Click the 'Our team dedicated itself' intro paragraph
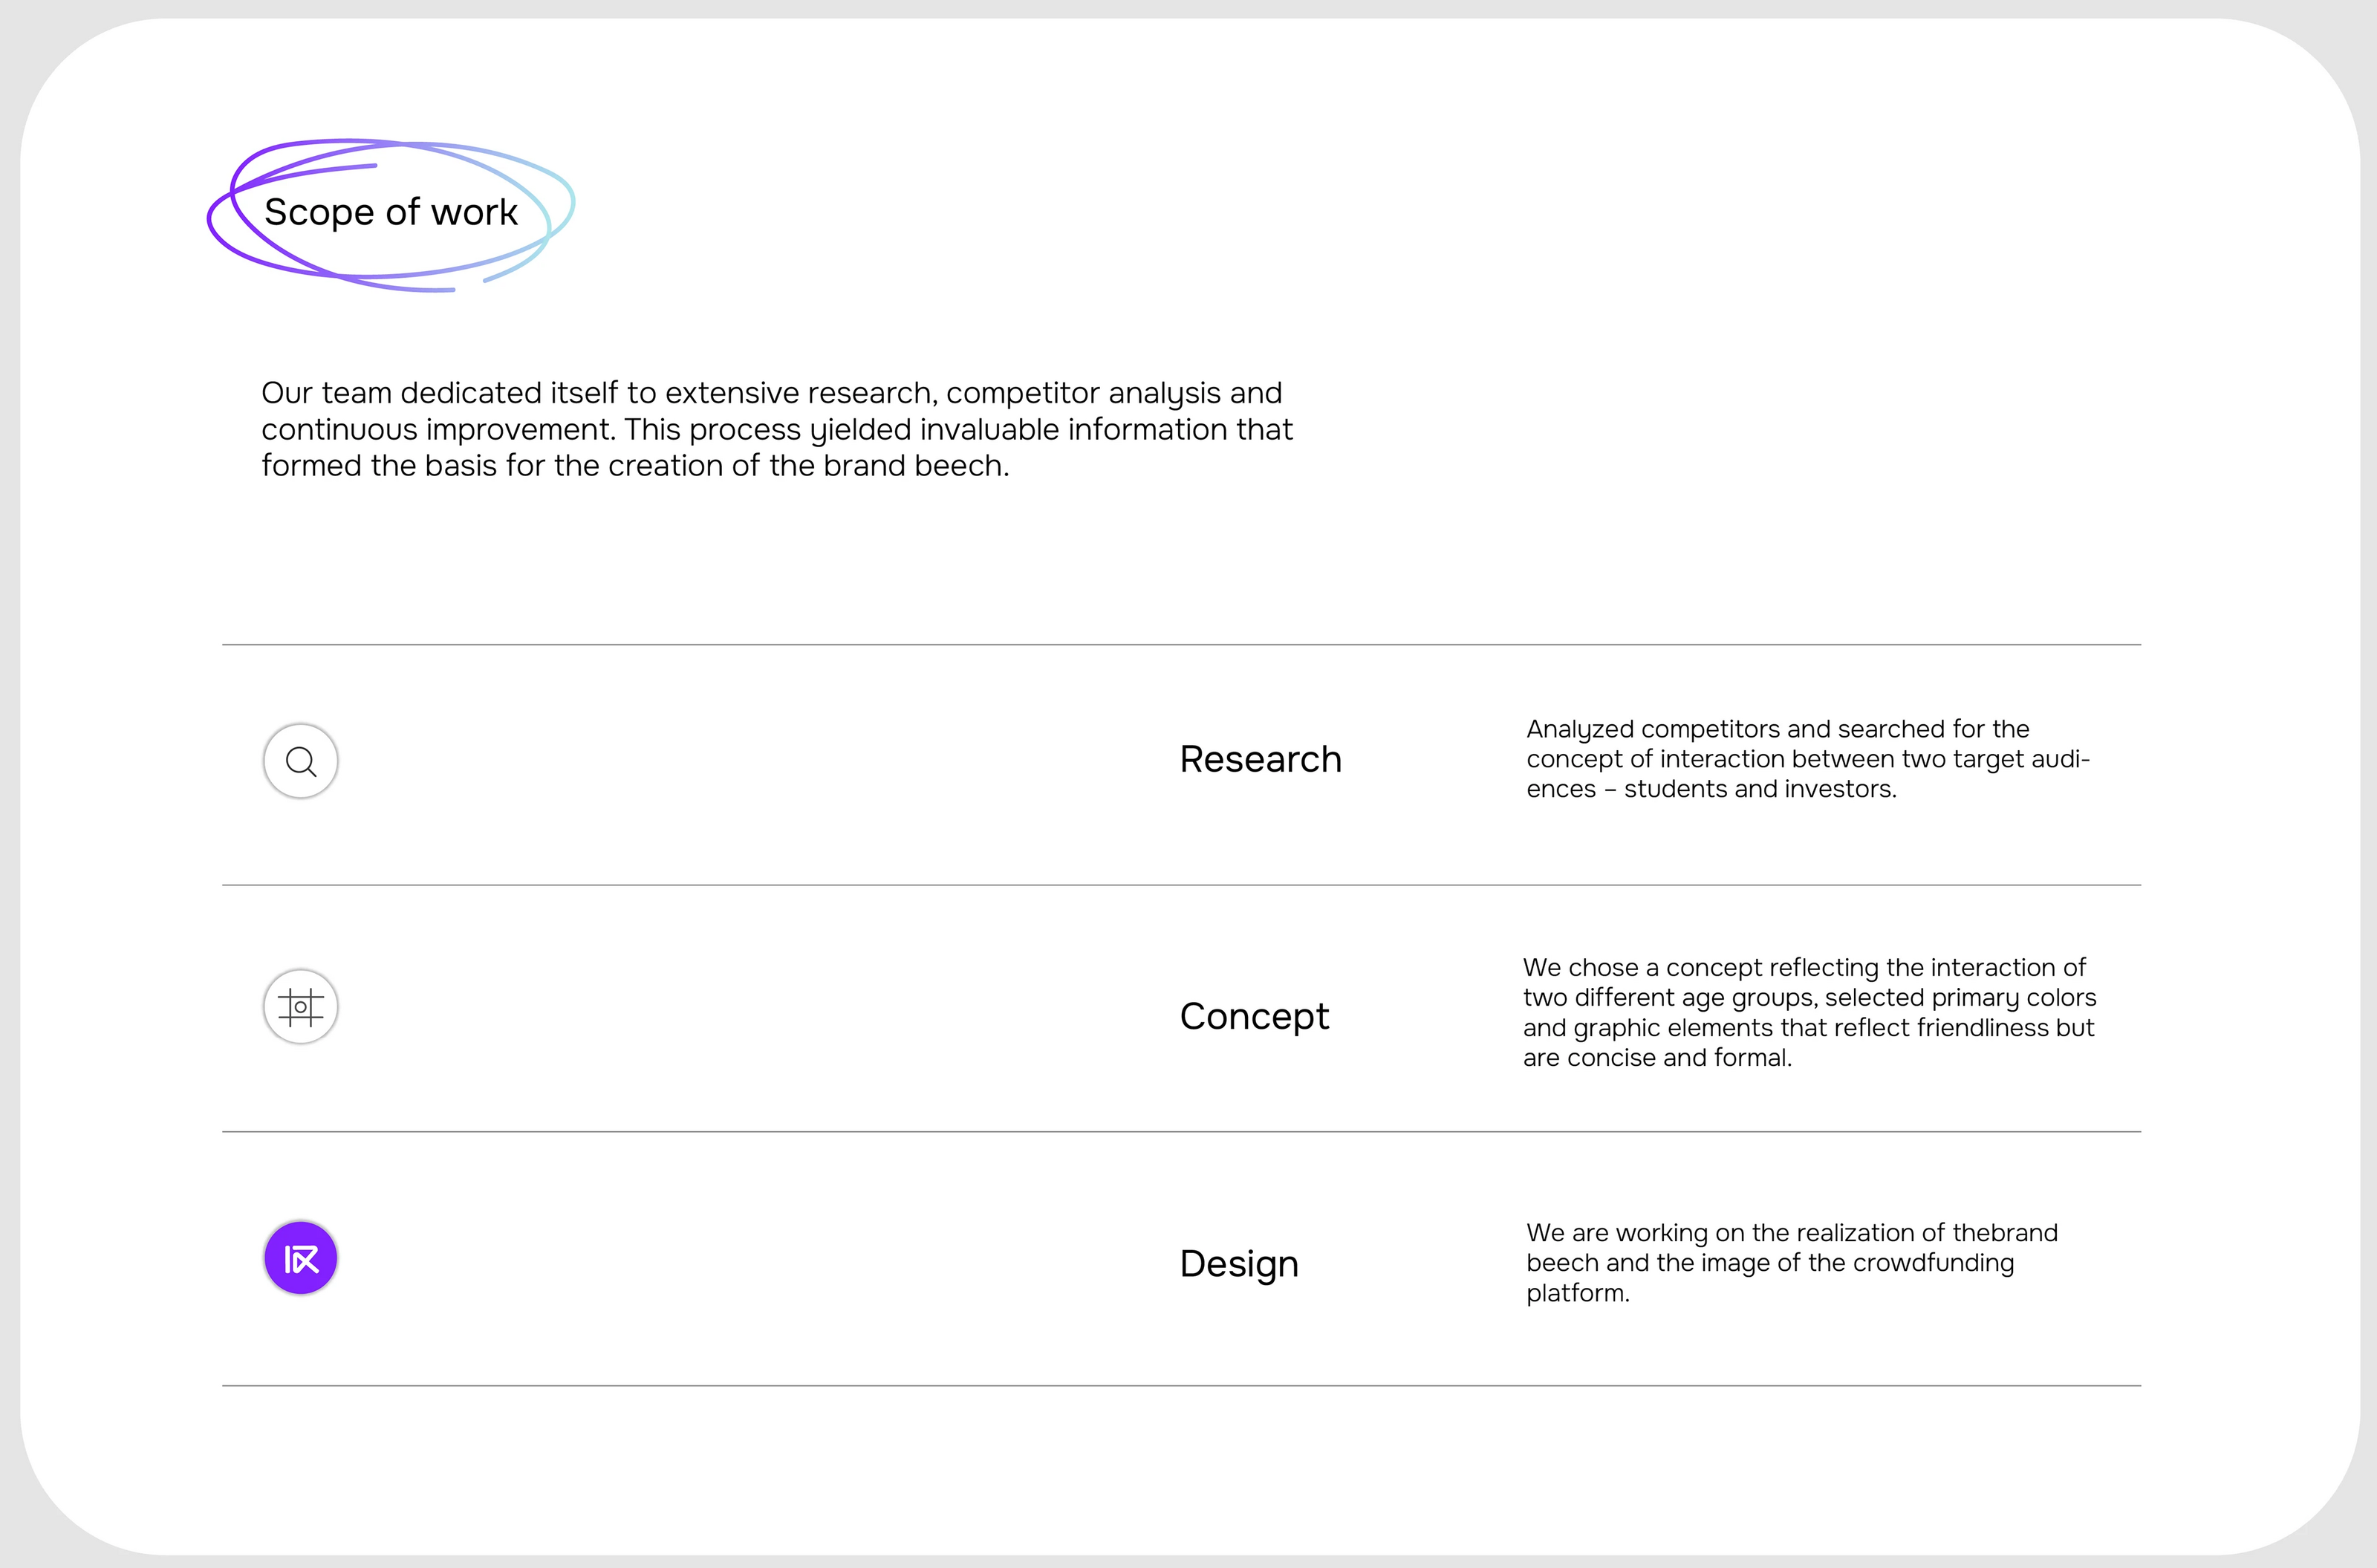The width and height of the screenshot is (2377, 1568). point(776,429)
